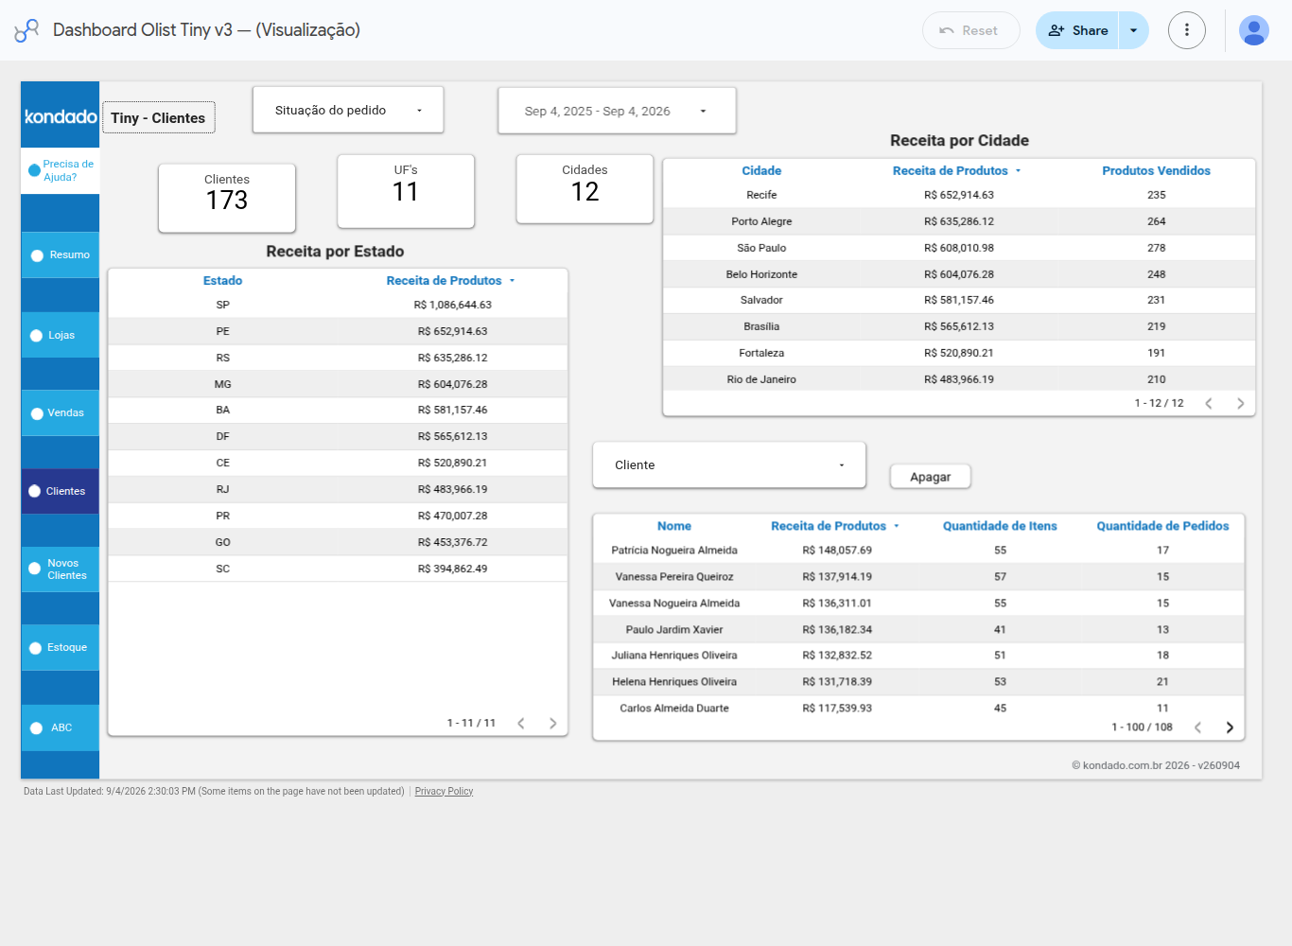Sort by Estado column header

pos(222,281)
